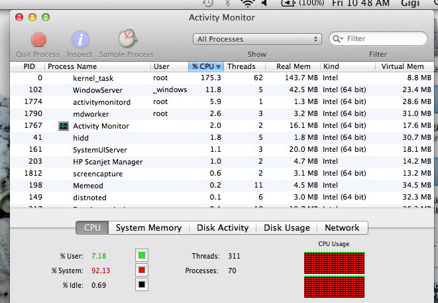
Task: Open the Network tab
Action: click(x=342, y=228)
